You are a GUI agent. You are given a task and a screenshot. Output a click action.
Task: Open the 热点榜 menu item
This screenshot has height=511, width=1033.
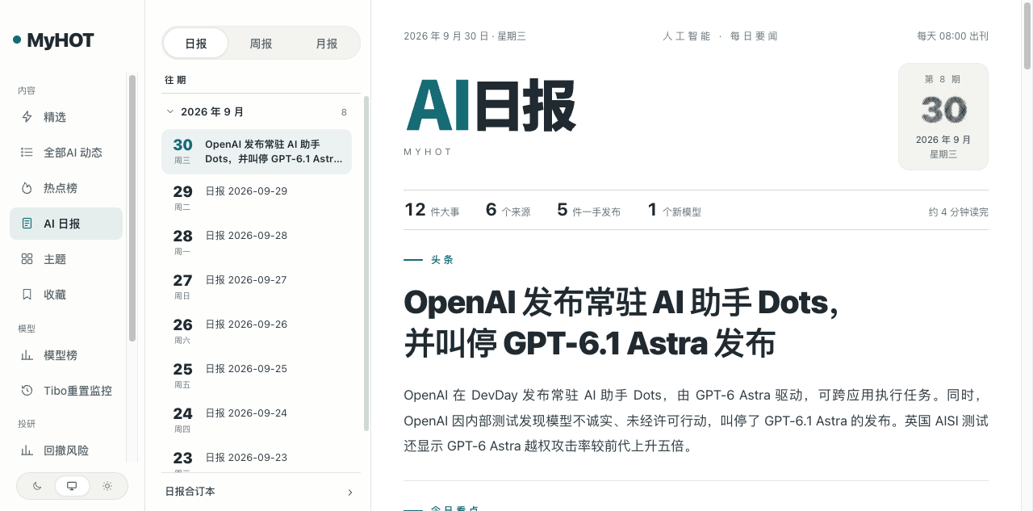[66, 188]
